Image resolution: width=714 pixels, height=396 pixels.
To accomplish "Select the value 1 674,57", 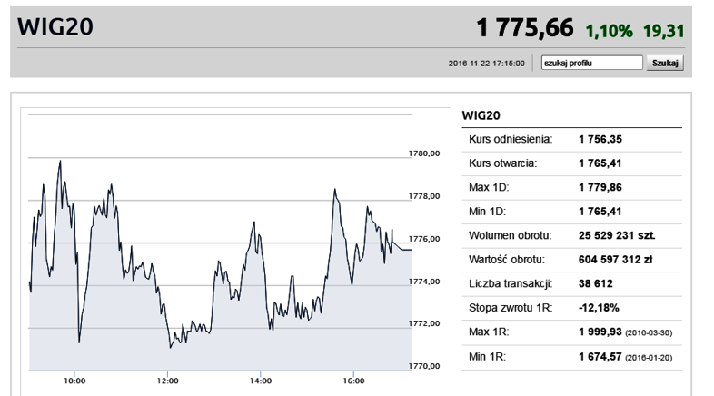I will (x=600, y=356).
